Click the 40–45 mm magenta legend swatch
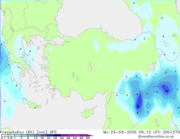180x139 pixels. (77, 135)
